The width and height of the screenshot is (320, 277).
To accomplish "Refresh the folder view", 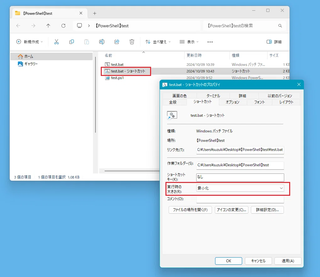I will point(63,26).
